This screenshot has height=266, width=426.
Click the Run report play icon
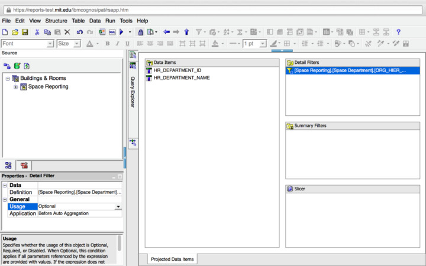coord(121,32)
